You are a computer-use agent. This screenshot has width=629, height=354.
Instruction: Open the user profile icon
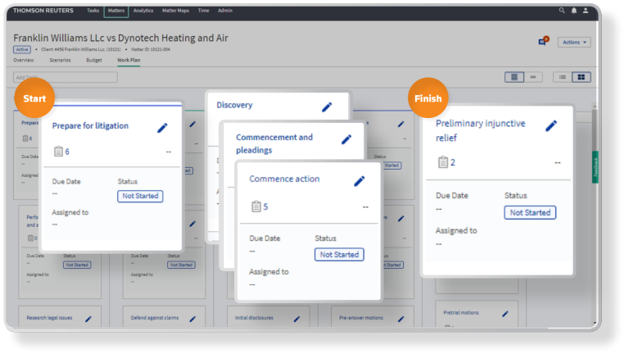click(585, 11)
